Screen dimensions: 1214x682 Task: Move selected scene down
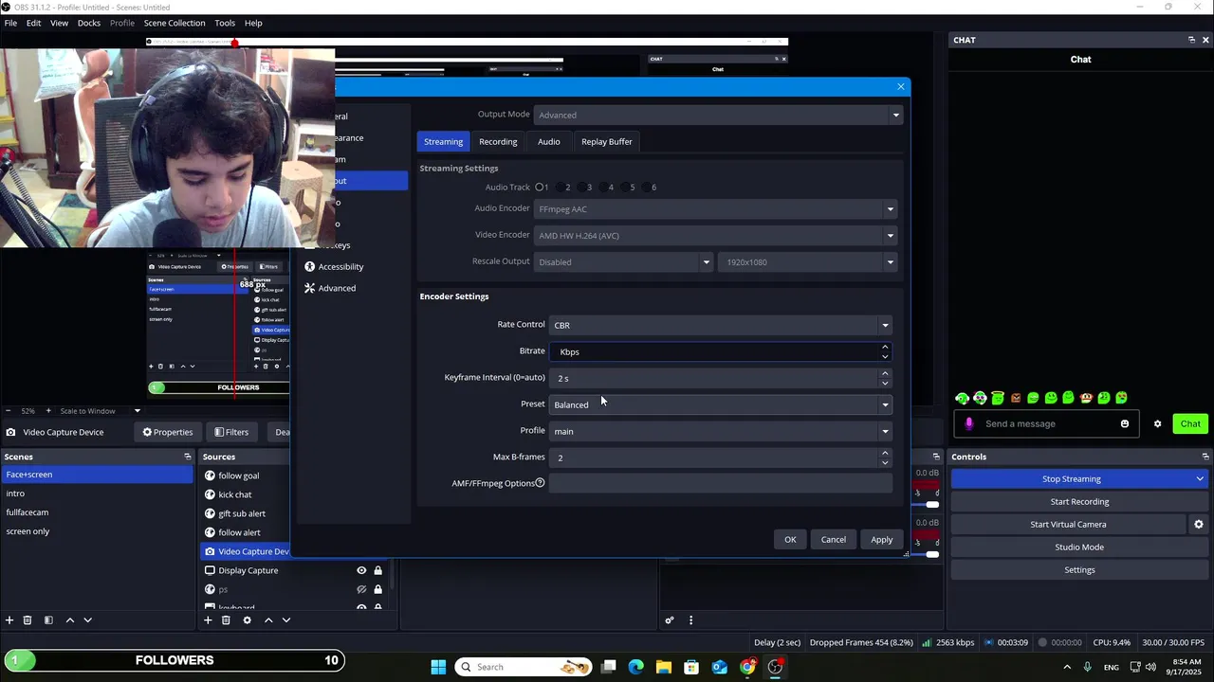click(87, 620)
